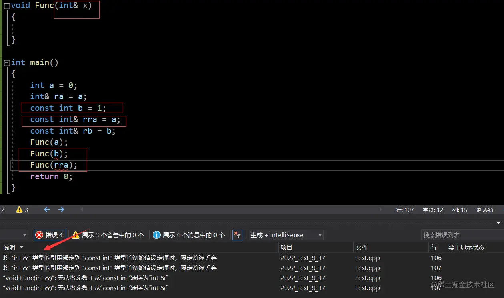Navigate backward with the left arrow
504x298 pixels.
coord(47,210)
